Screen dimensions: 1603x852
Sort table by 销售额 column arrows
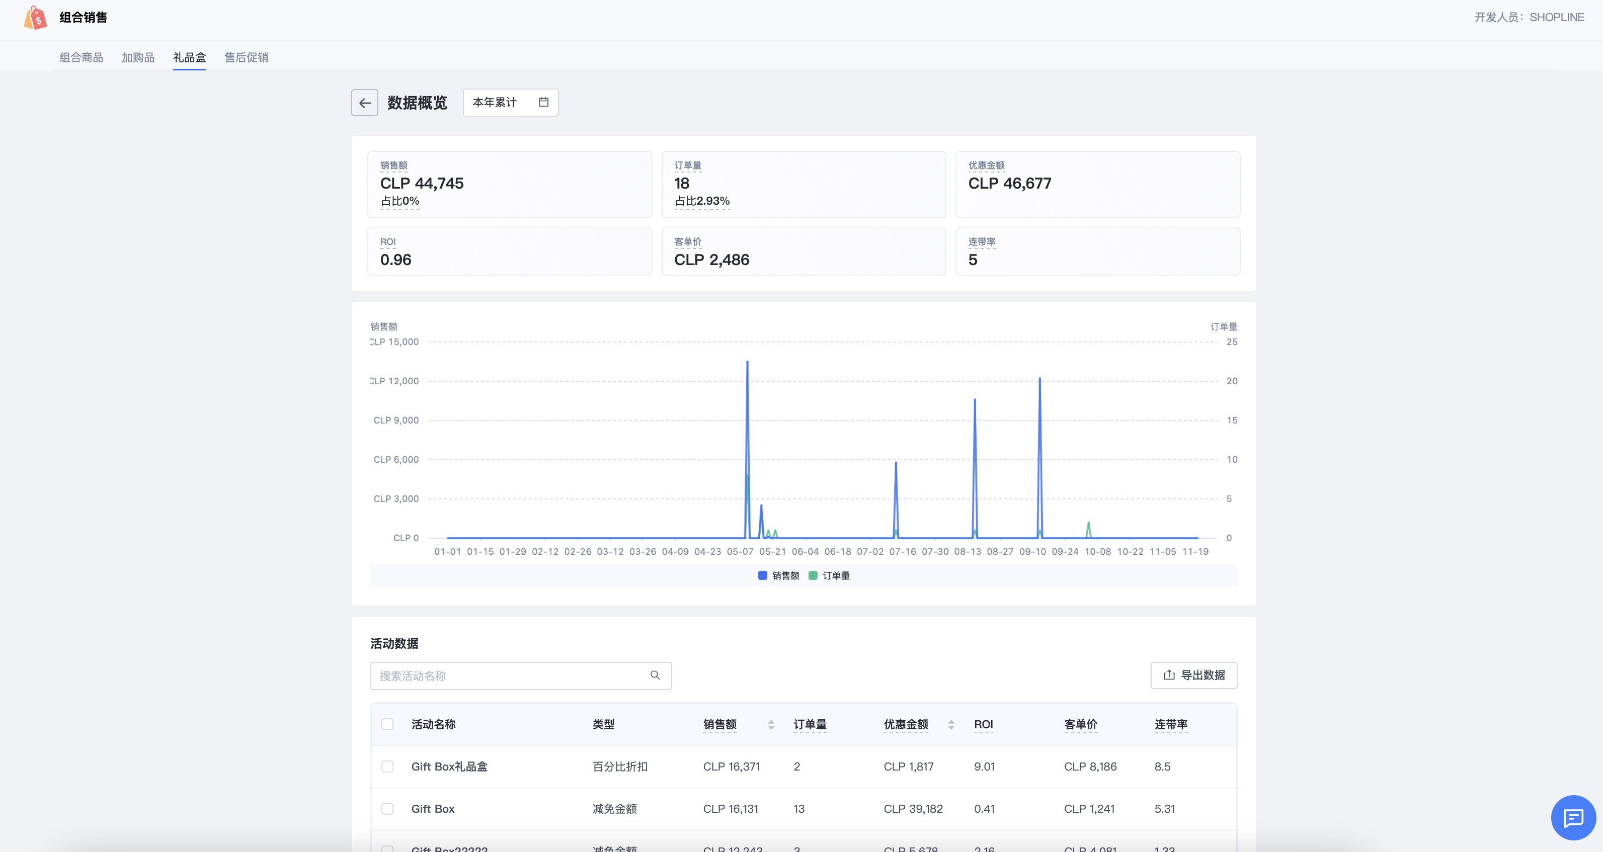(771, 725)
